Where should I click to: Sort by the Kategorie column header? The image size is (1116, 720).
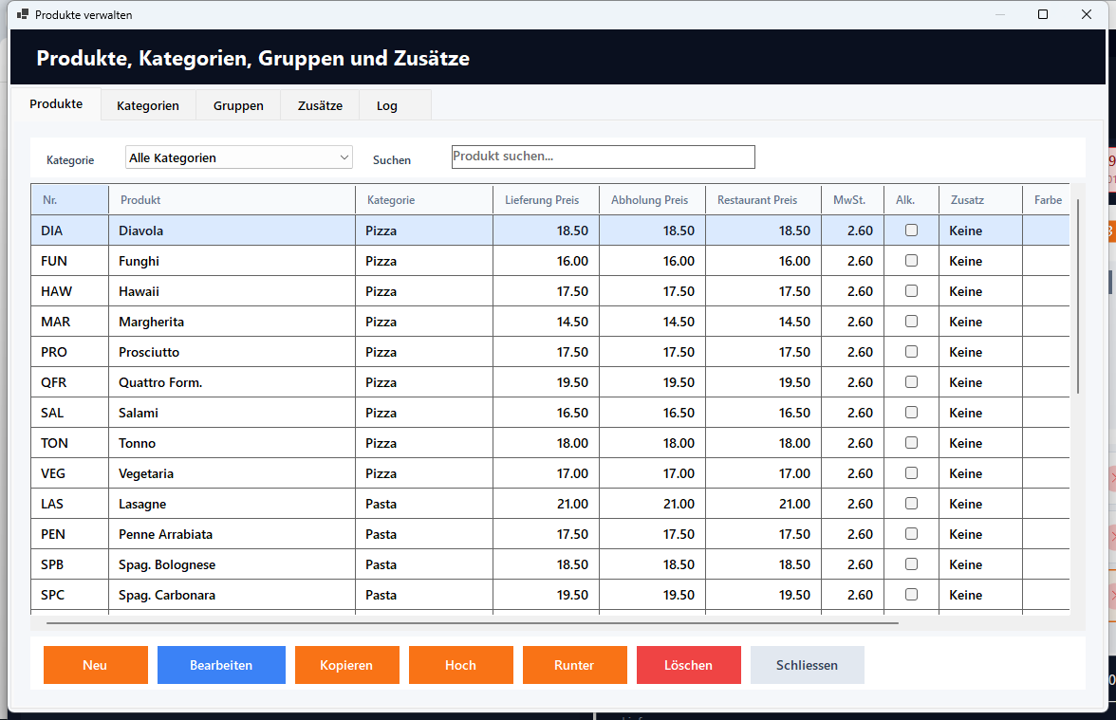(424, 200)
